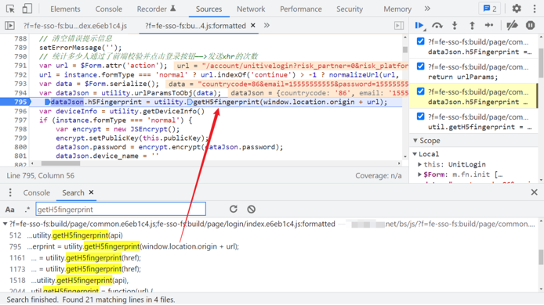The height and width of the screenshot is (305, 544).
Task: Step into next function call
Action: coord(455,26)
